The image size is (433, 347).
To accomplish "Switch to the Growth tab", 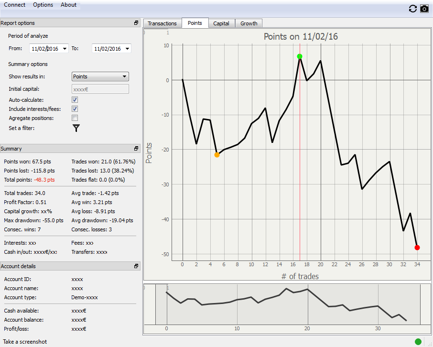I will pyautogui.click(x=249, y=23).
